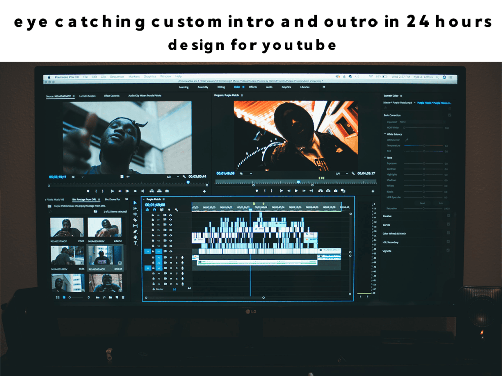Open Source monitor Fit zoom dropdown
This screenshot has height=376, width=502.
(77, 177)
